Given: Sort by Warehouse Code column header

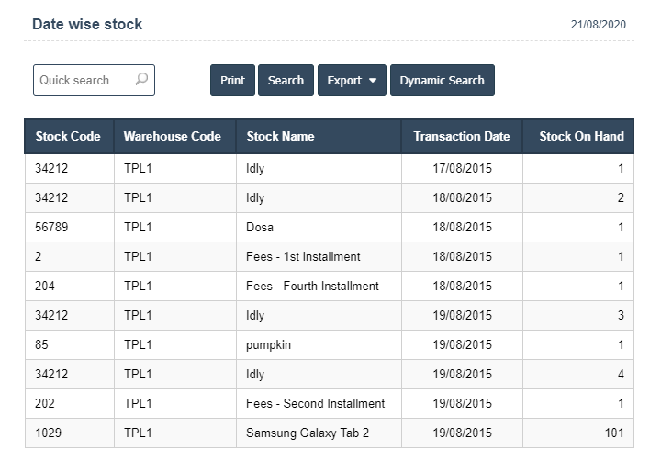Looking at the screenshot, I should [x=173, y=136].
